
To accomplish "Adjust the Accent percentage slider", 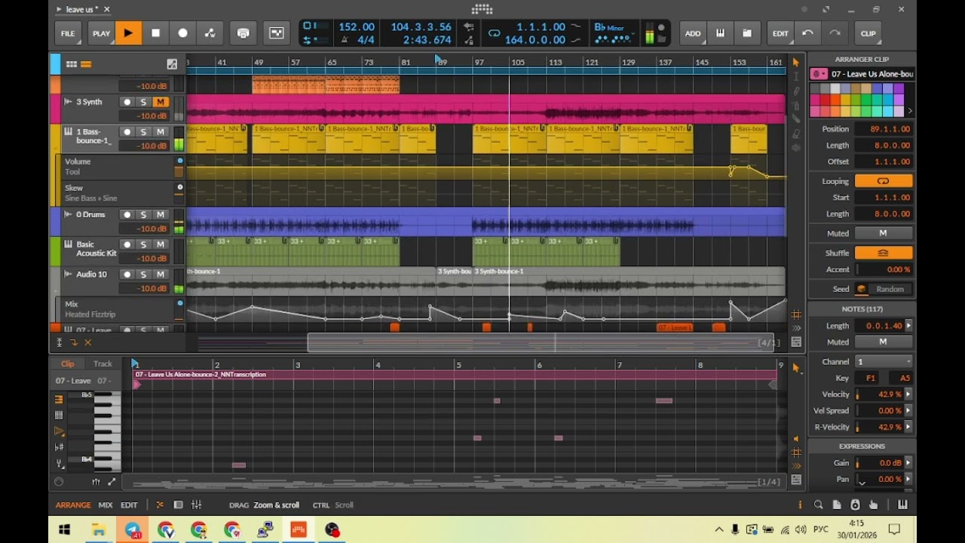I will click(x=883, y=269).
